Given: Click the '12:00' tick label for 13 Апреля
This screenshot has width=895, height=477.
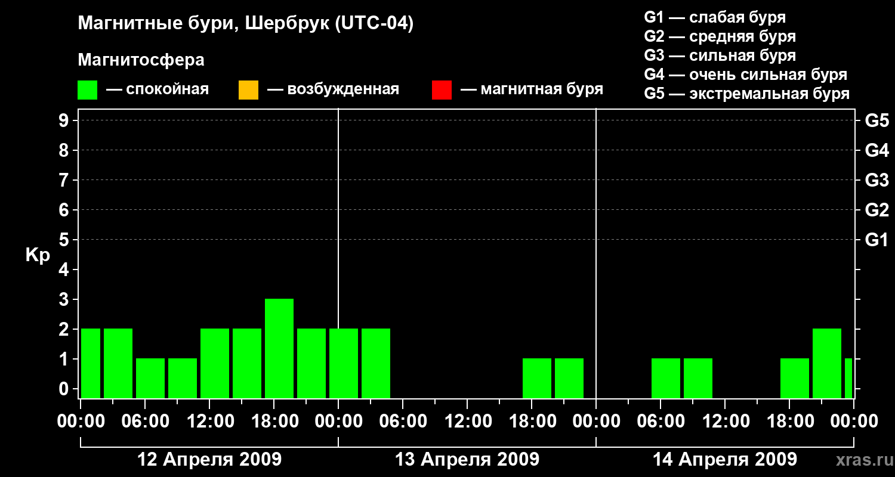Looking at the screenshot, I should click(467, 422).
